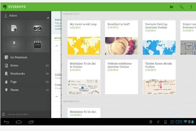196x131 pixels.
Task: Select Notes in the sidebar
Action: coord(26,65)
